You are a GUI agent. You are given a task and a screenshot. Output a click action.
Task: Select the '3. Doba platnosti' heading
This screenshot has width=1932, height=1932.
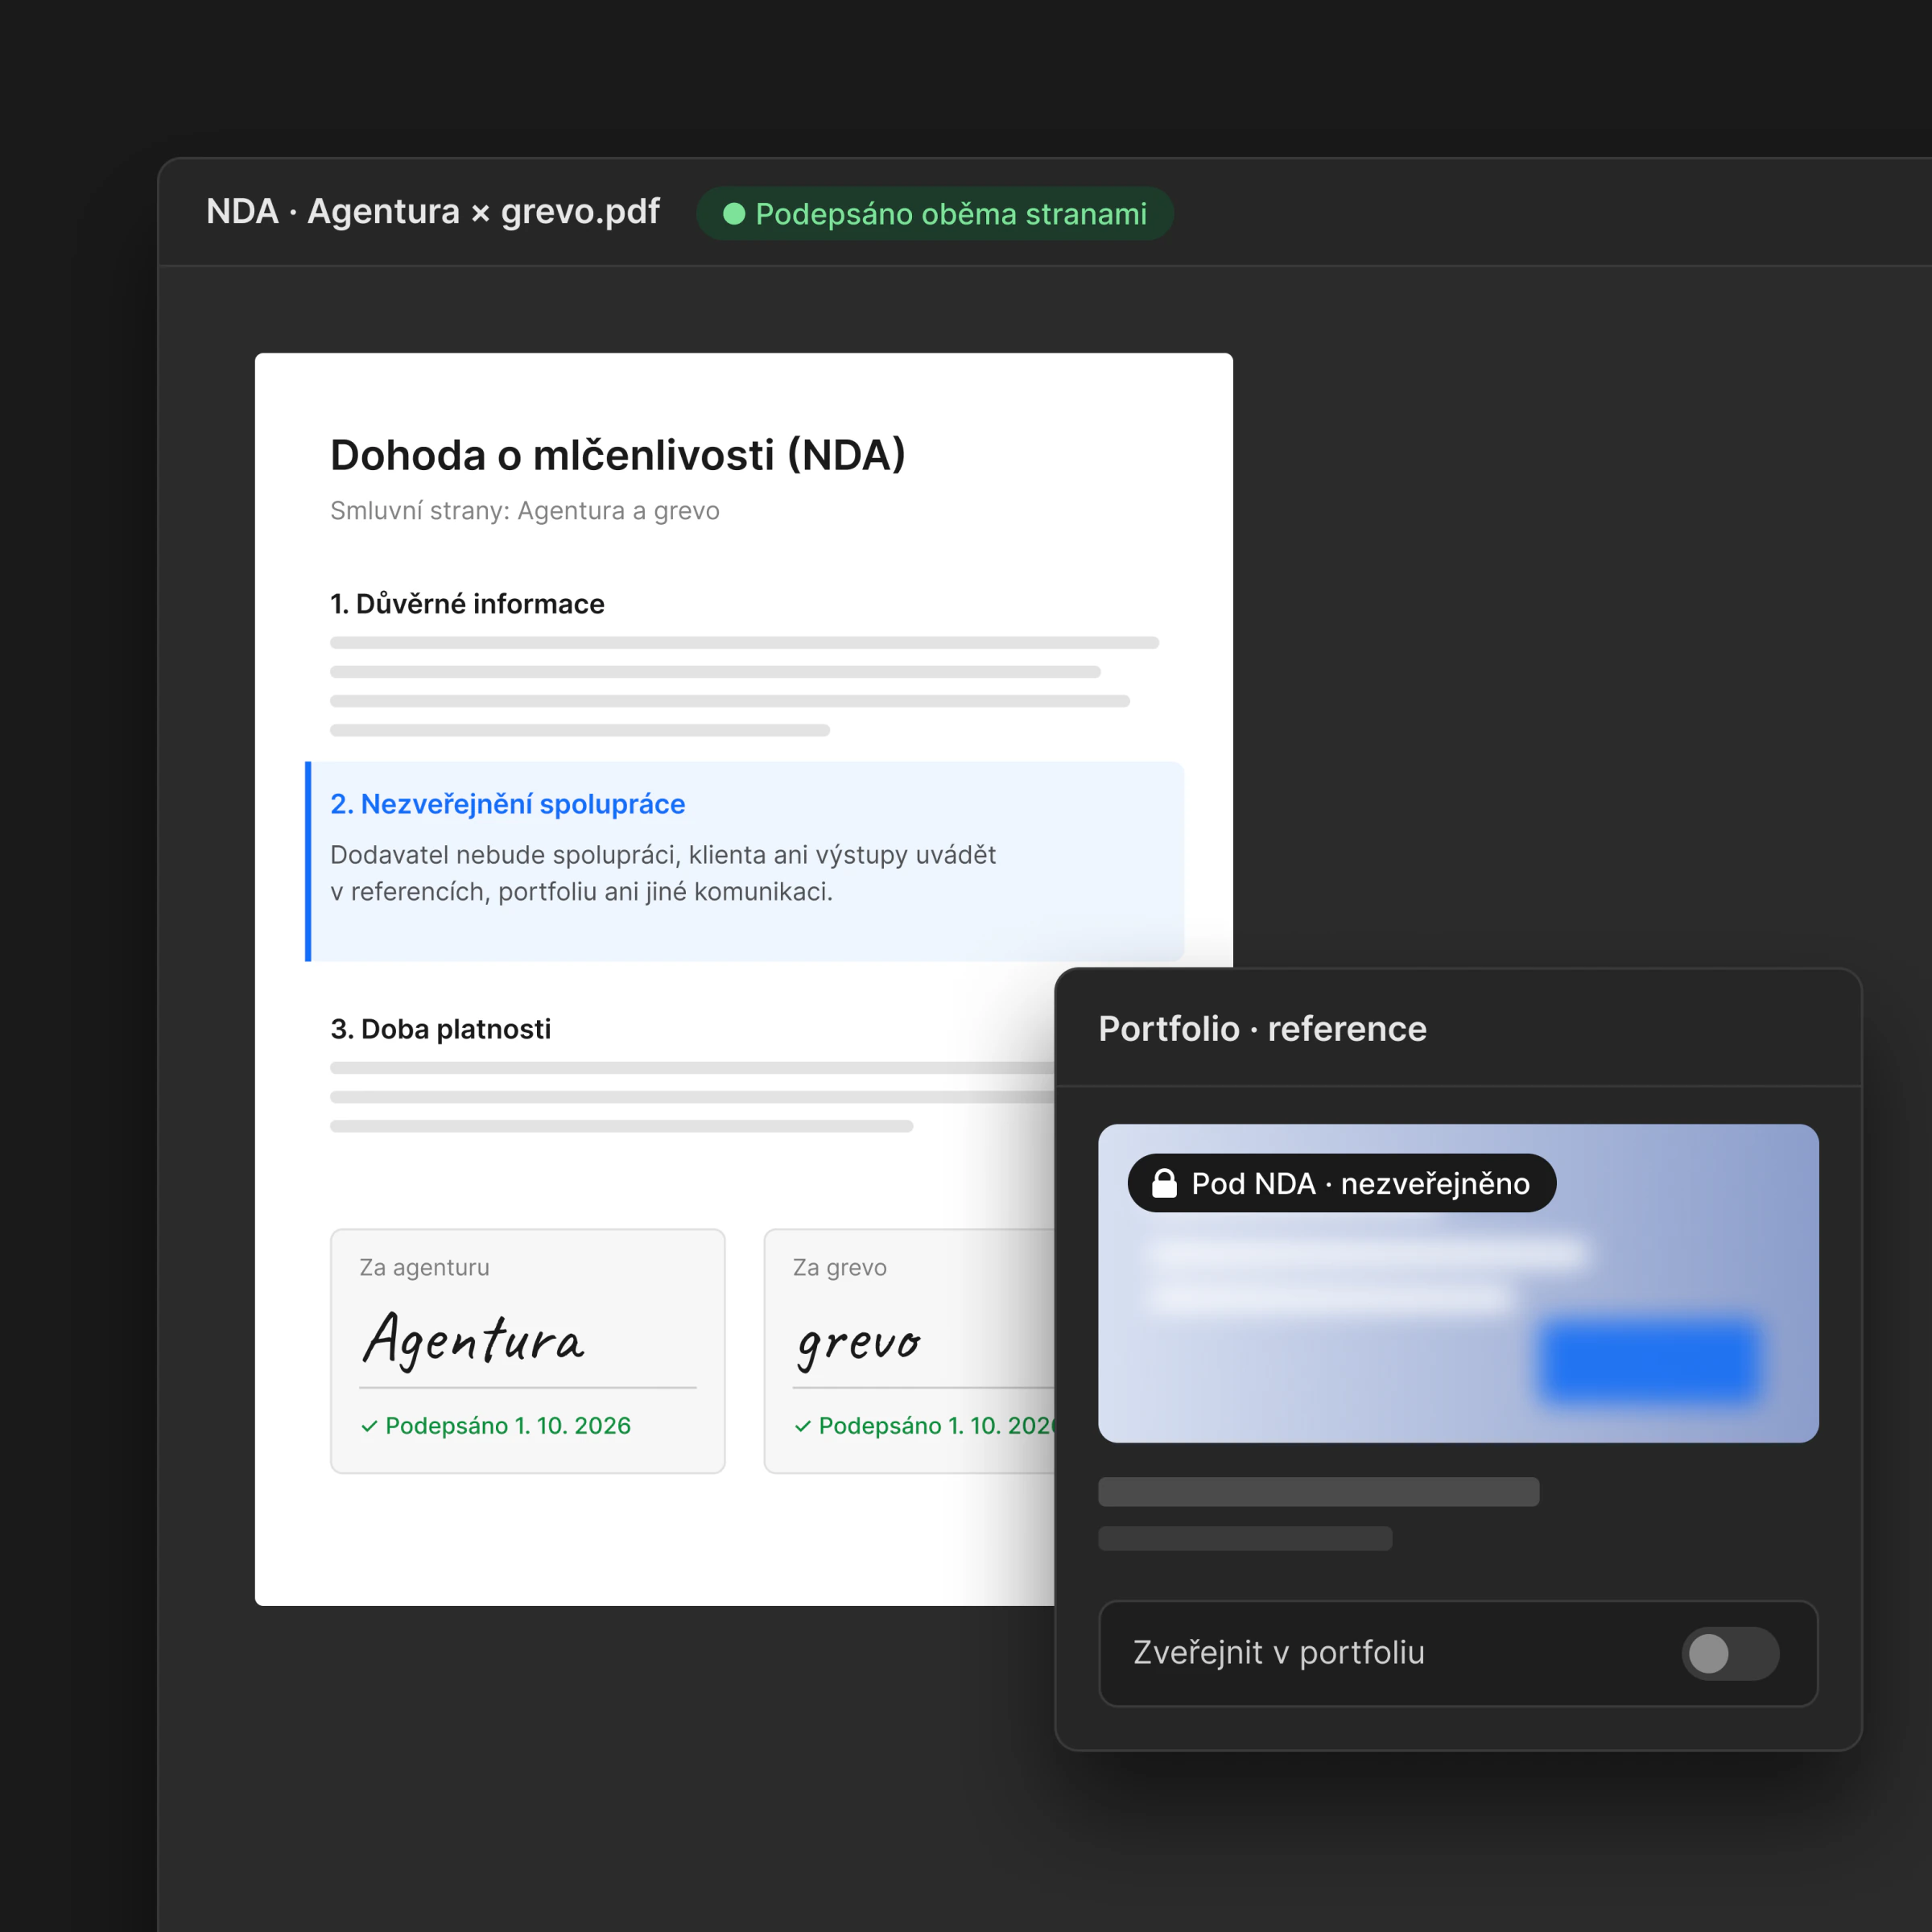point(441,1029)
